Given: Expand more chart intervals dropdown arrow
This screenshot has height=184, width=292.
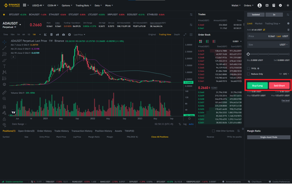Looking at the screenshot, I should tap(40, 34).
